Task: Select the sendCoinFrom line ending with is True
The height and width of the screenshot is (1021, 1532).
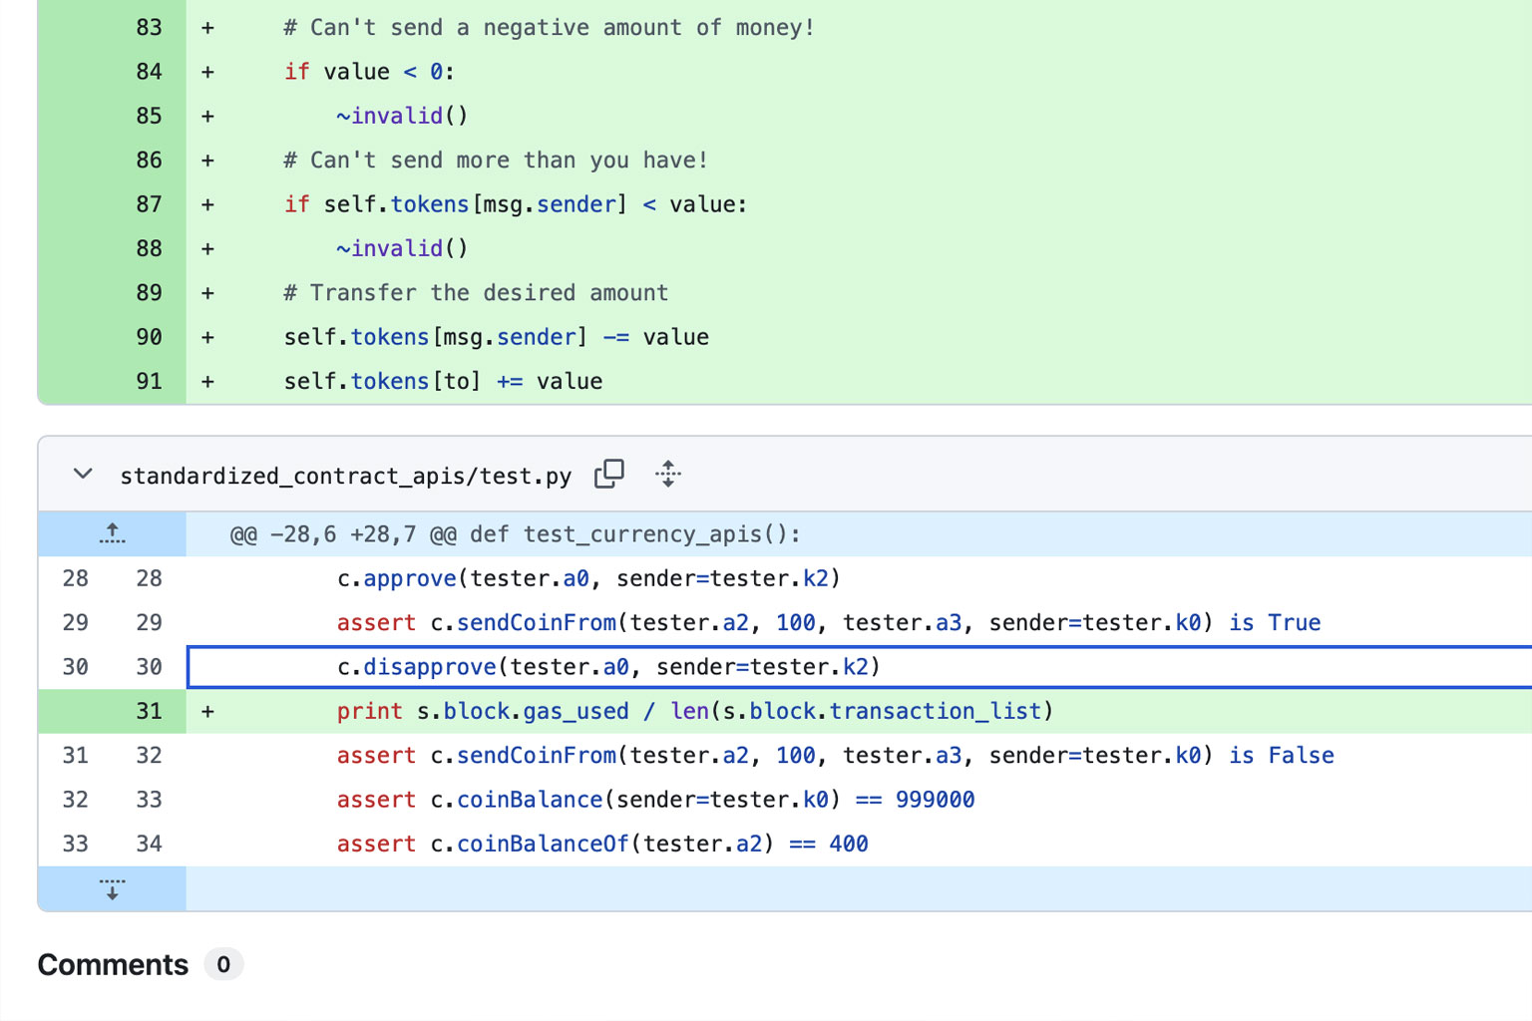Action: pos(828,623)
